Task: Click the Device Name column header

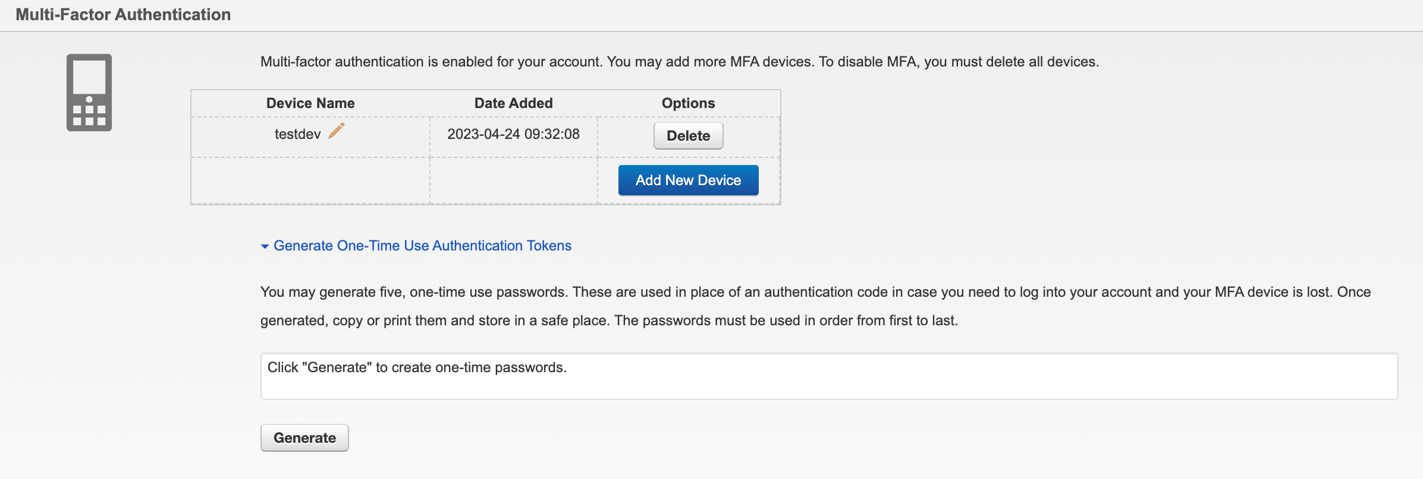Action: (x=310, y=103)
